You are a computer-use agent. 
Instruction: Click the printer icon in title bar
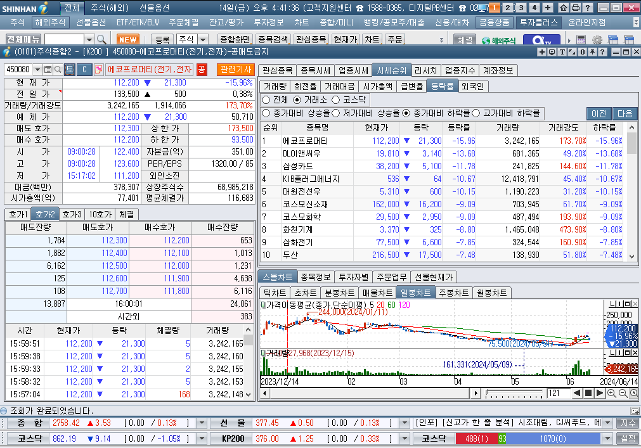575,8
